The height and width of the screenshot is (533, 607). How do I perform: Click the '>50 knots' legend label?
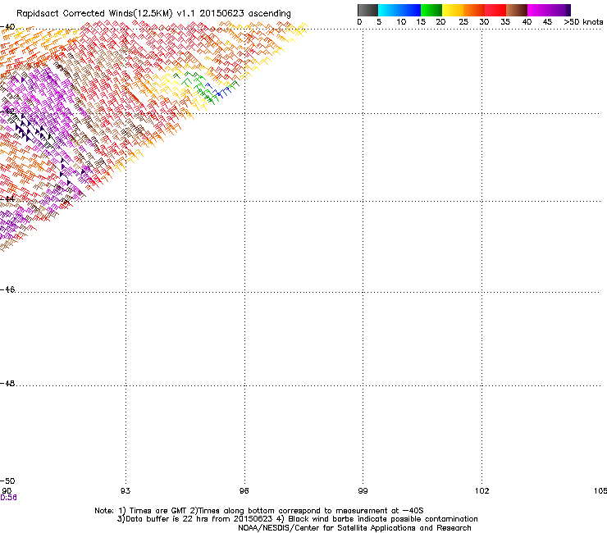(x=583, y=22)
